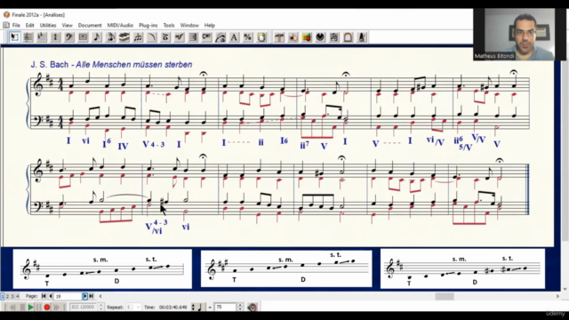Go to the previous page
The image size is (569, 320).
pos(51,296)
